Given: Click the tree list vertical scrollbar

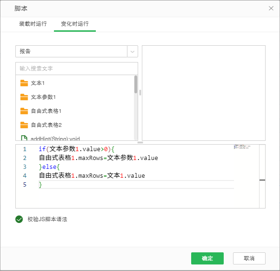Looking at the screenshot, I should [136, 85].
